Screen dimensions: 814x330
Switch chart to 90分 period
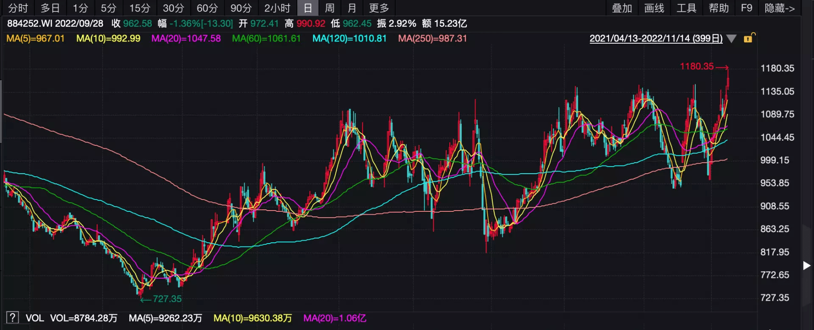pos(241,8)
